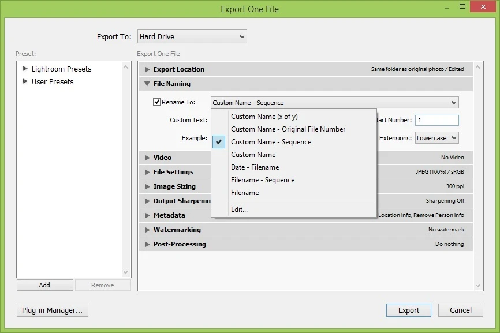Click 'Same folder as original photo / Edited' text
The width and height of the screenshot is (500, 333).
click(417, 69)
